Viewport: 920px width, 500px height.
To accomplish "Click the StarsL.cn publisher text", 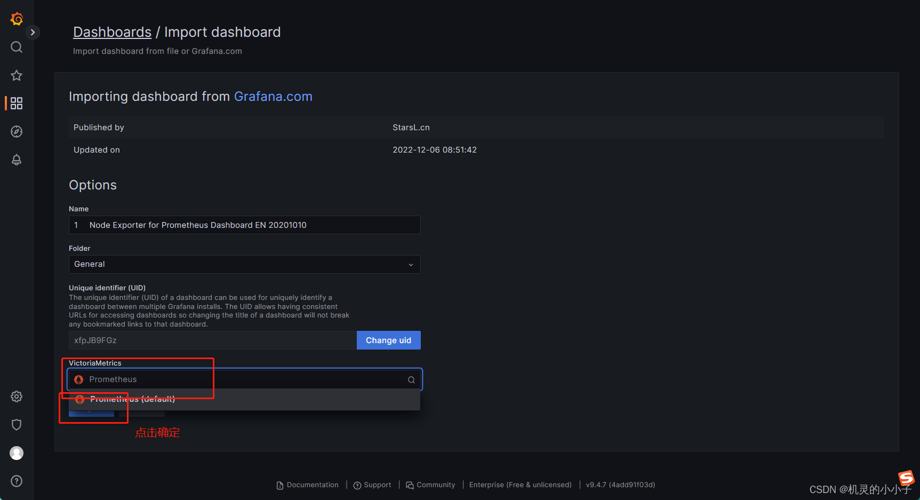I will [x=411, y=128].
